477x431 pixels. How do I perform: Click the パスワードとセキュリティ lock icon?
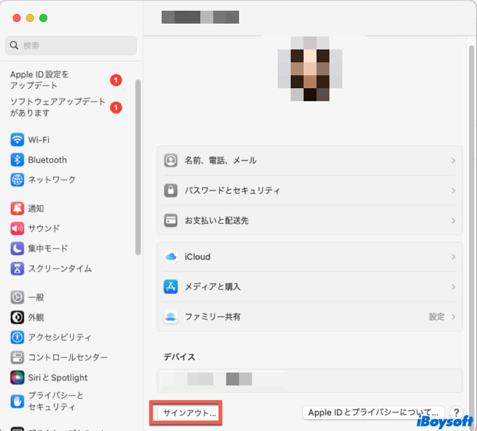point(171,190)
